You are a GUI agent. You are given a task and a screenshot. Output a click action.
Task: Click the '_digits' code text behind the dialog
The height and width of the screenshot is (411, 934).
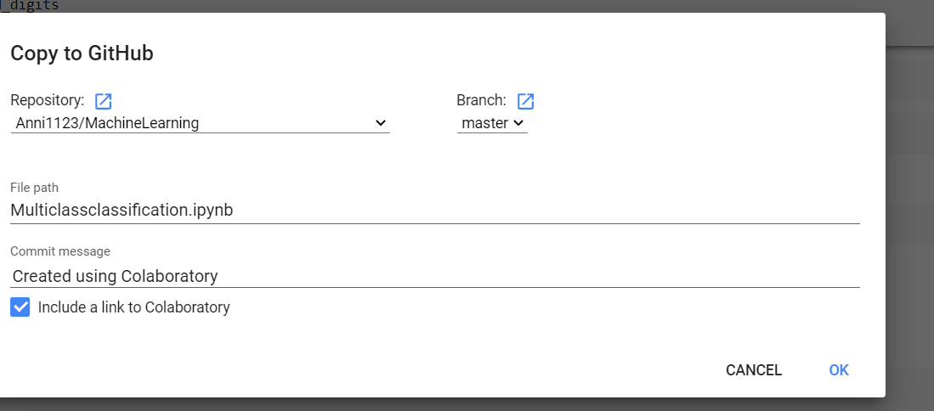(x=31, y=5)
